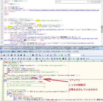The width and height of the screenshot is (103, 102).
Task: Go to previous find result arrow
Action: pos(93,2)
